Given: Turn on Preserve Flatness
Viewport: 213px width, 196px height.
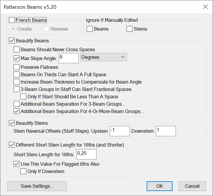Looking at the screenshot, I should pos(17,67).
